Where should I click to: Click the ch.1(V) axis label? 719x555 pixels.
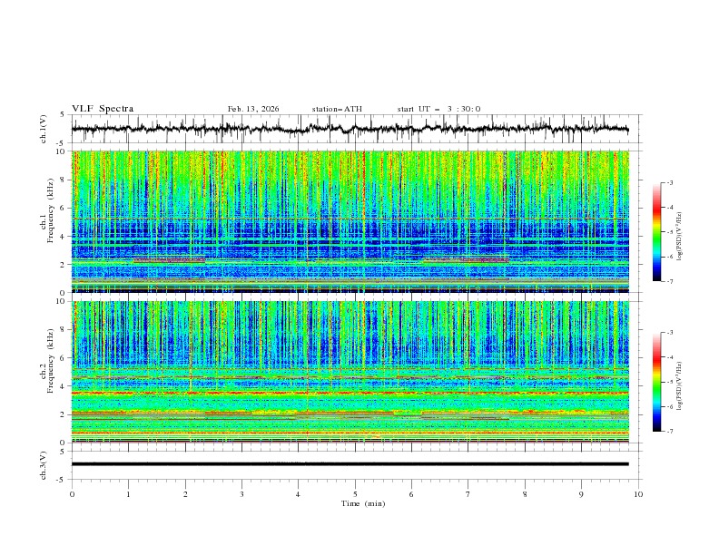point(44,129)
